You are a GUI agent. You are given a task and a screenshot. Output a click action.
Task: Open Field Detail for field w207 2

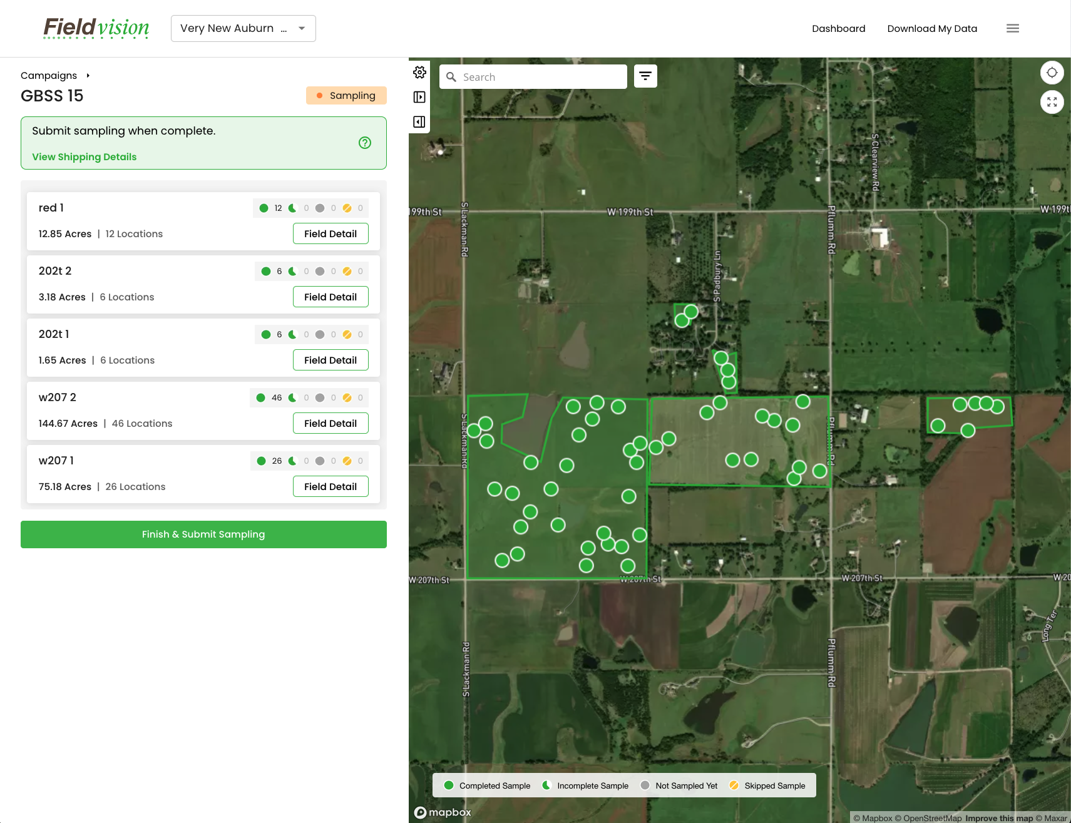click(331, 423)
